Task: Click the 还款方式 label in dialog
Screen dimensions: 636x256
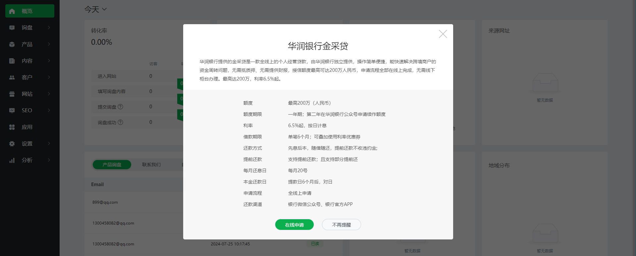Action: coord(253,148)
